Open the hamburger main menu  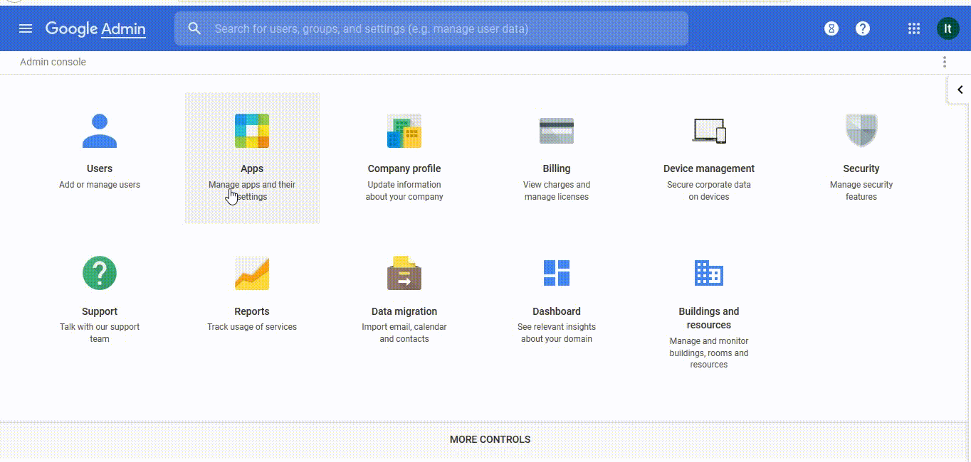pos(26,28)
